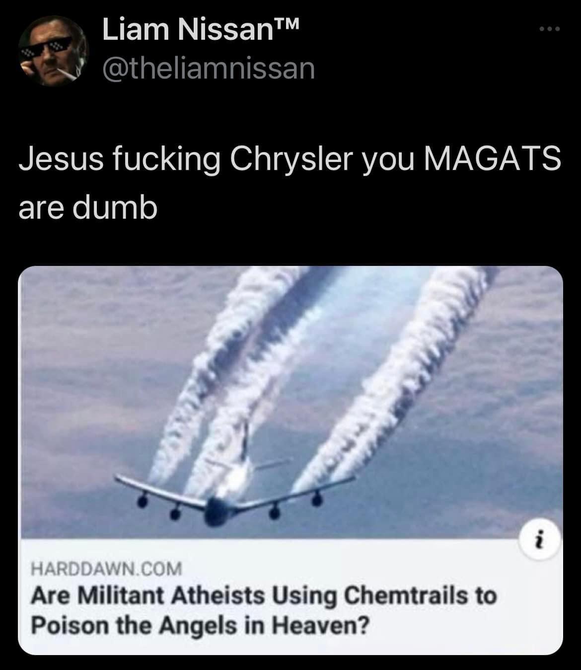This screenshot has width=581, height=670.
Task: Tap the white caption area of link card
Action: coord(290,596)
